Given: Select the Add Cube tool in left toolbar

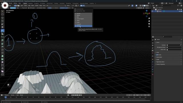Looking at the screenshot, I should 3,37.
